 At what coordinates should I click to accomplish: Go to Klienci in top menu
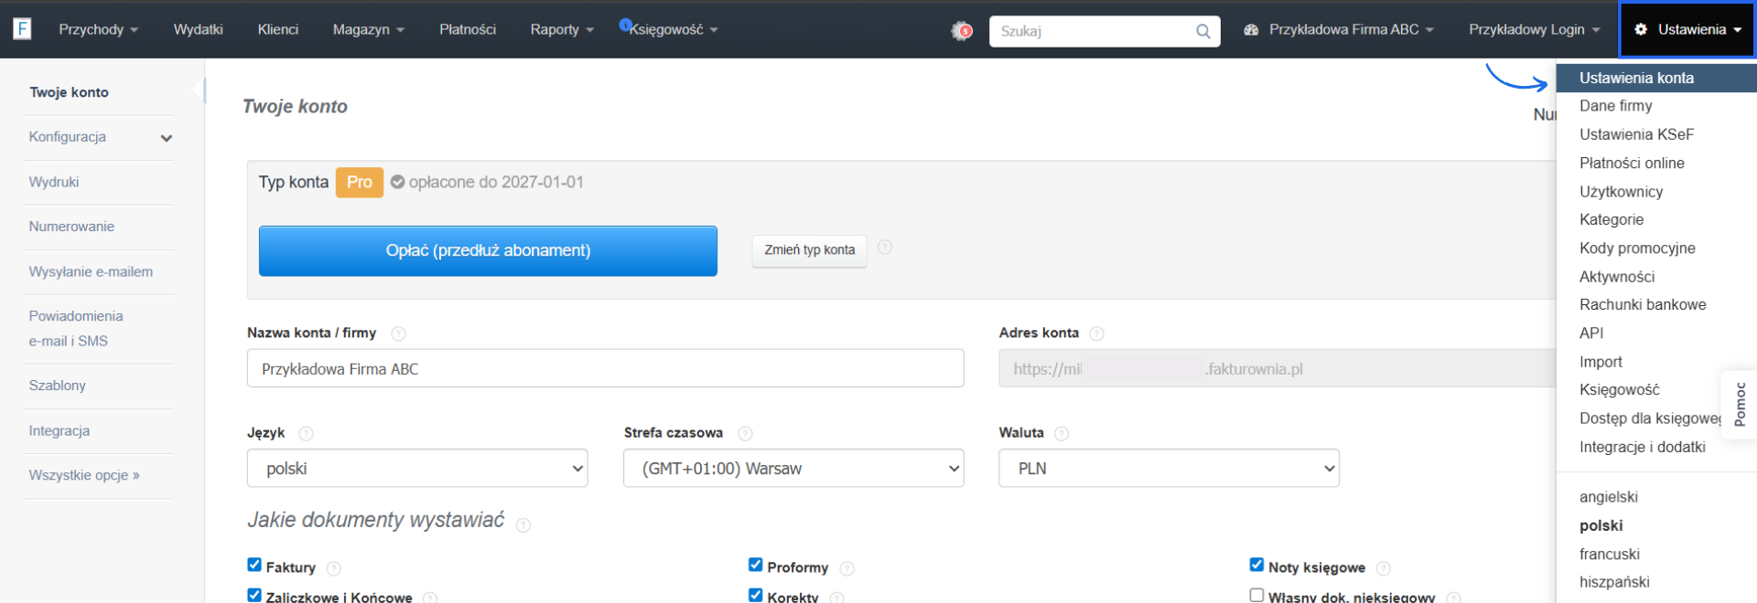click(x=277, y=29)
